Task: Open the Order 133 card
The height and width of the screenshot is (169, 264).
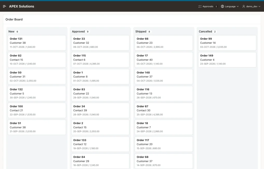Action: pyautogui.click(x=100, y=144)
